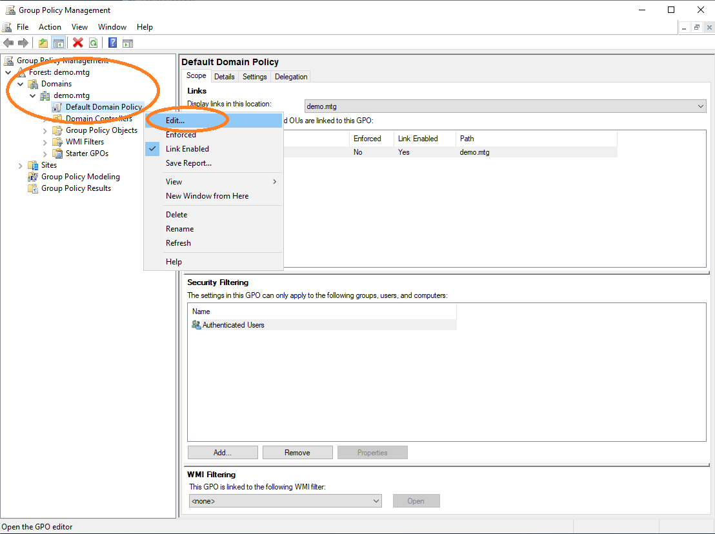Click the Remove button under Security Filtering
The width and height of the screenshot is (715, 534).
tap(297, 453)
